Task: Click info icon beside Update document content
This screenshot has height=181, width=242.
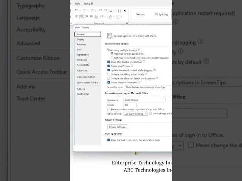Action: coord(155,70)
